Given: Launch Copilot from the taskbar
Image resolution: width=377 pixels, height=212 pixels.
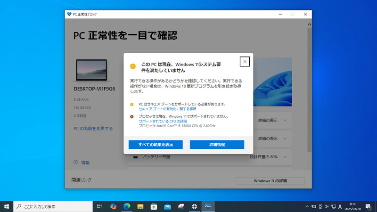Looking at the screenshot, I should [113, 206].
